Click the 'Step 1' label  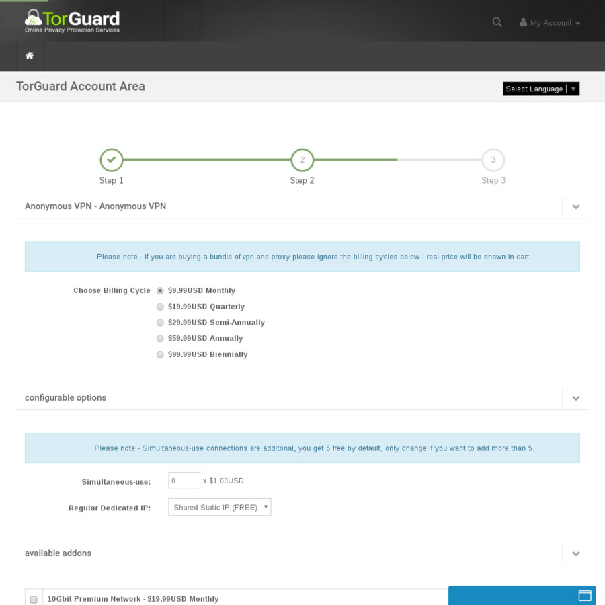pyautogui.click(x=111, y=181)
